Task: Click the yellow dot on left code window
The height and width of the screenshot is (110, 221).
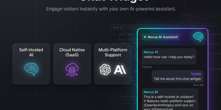Action: coord(117,28)
